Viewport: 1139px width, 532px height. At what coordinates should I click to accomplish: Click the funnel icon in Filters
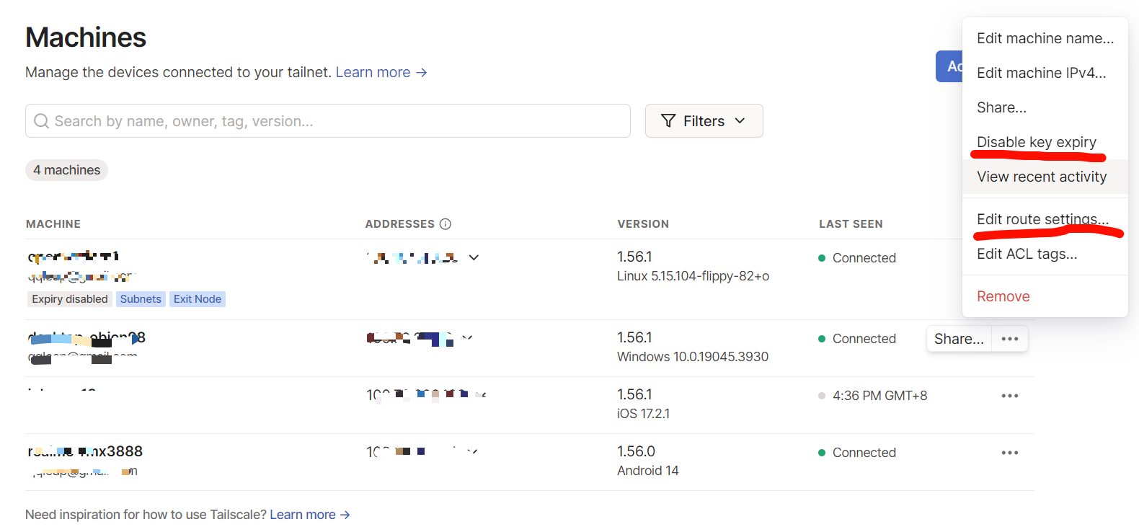(668, 121)
